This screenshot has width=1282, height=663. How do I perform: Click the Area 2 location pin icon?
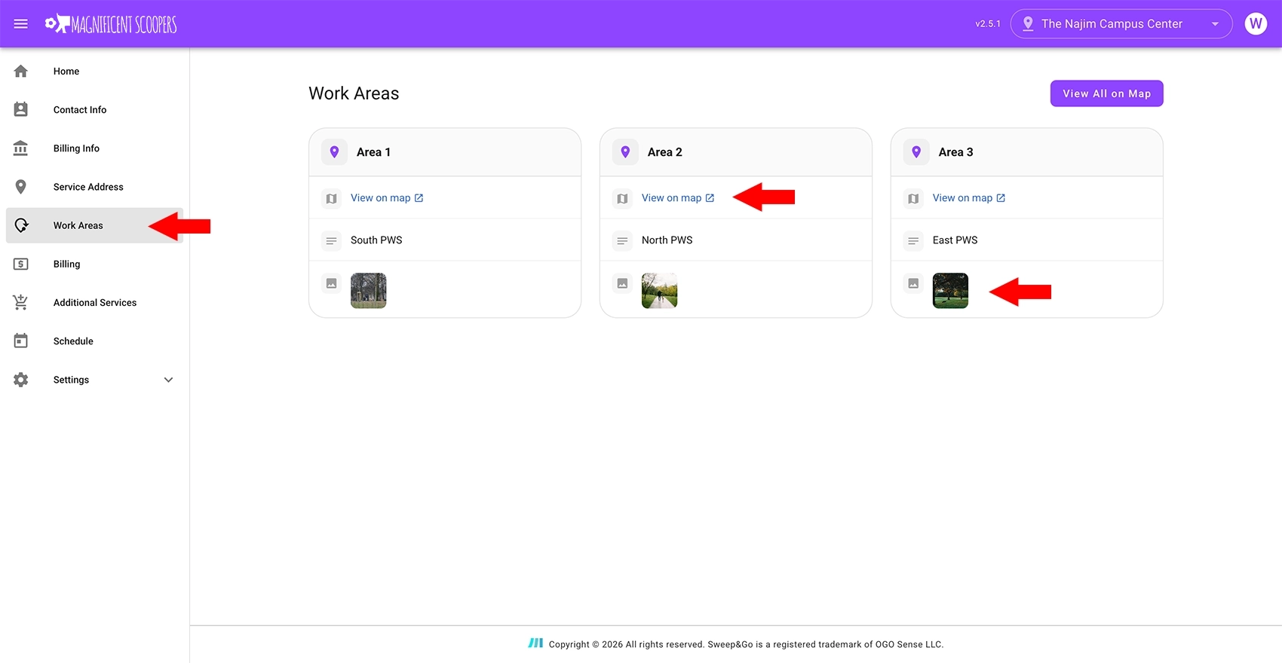[625, 152]
